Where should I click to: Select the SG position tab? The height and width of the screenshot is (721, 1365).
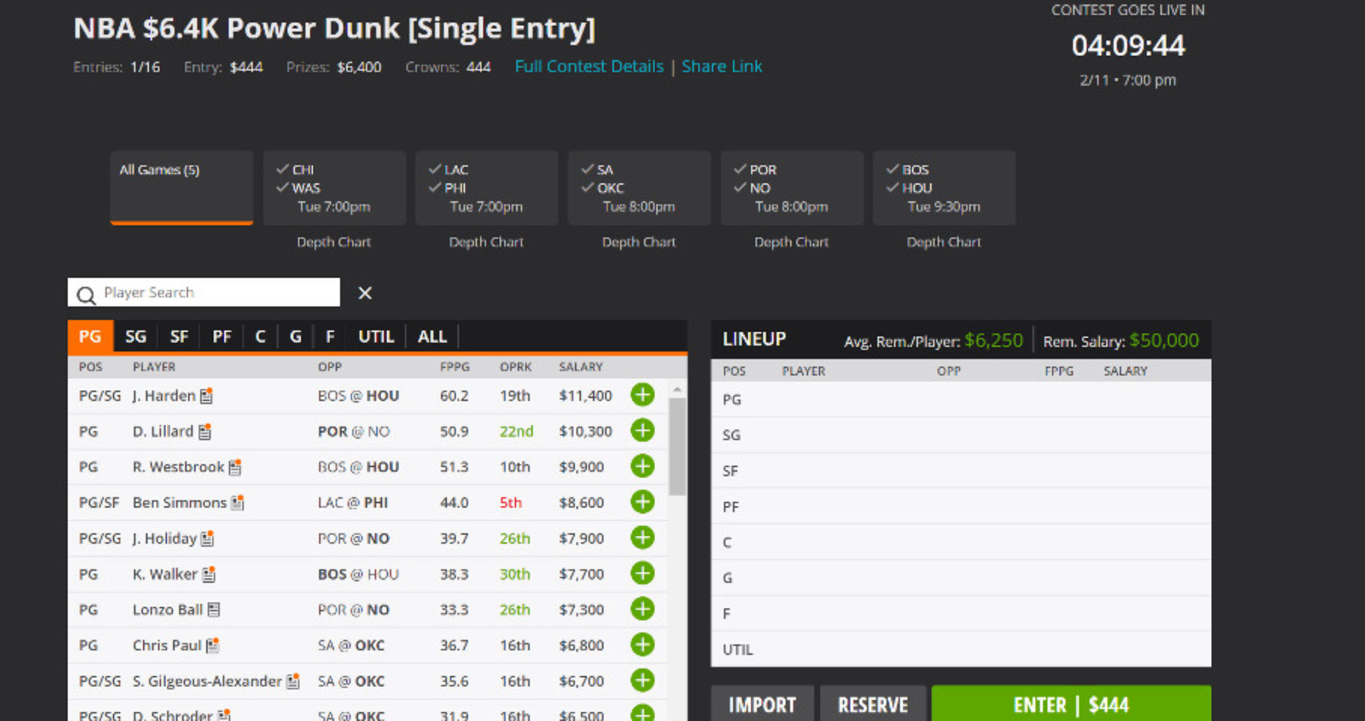pos(135,337)
